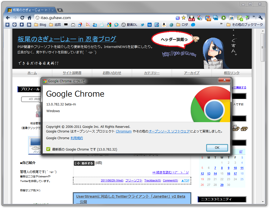Click the network computer extension icon

247,18
